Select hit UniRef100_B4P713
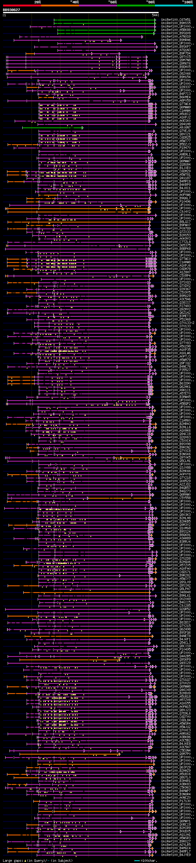This screenshot has height=863, width=196. (176, 94)
